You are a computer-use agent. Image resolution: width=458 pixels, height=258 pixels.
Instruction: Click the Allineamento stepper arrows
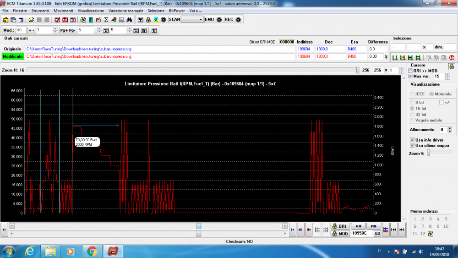pyautogui.click(x=450, y=130)
